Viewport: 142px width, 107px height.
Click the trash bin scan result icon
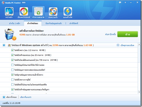click(10, 34)
